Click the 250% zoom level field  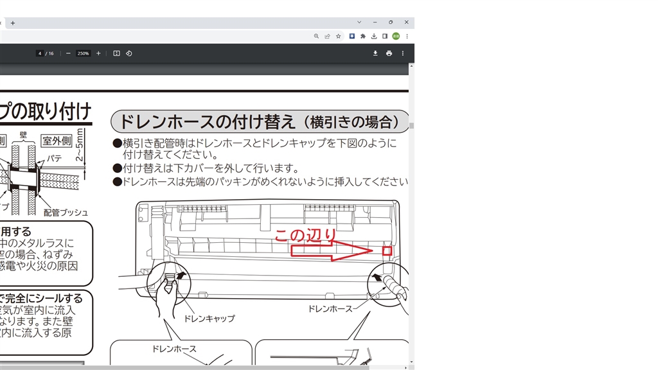tap(83, 53)
